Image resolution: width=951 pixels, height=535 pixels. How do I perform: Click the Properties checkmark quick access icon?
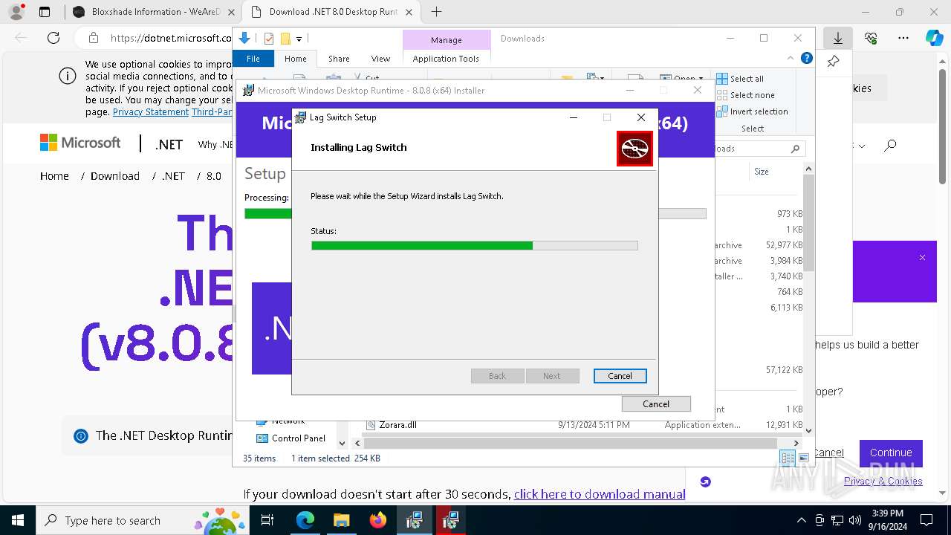[269, 39]
